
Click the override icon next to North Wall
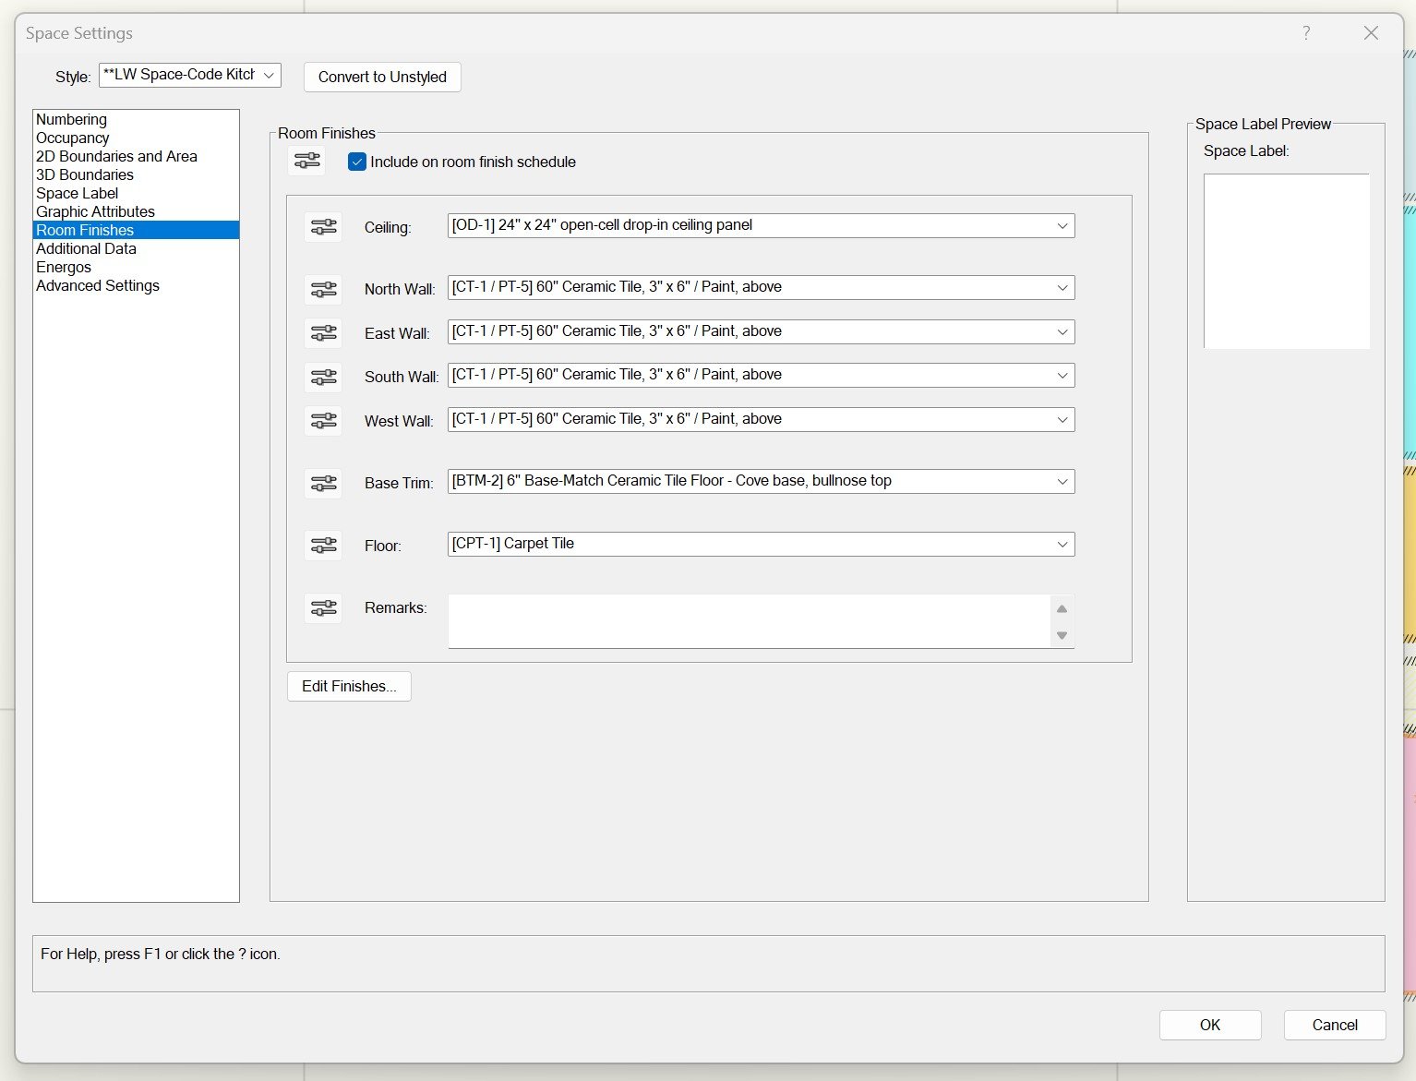(323, 289)
